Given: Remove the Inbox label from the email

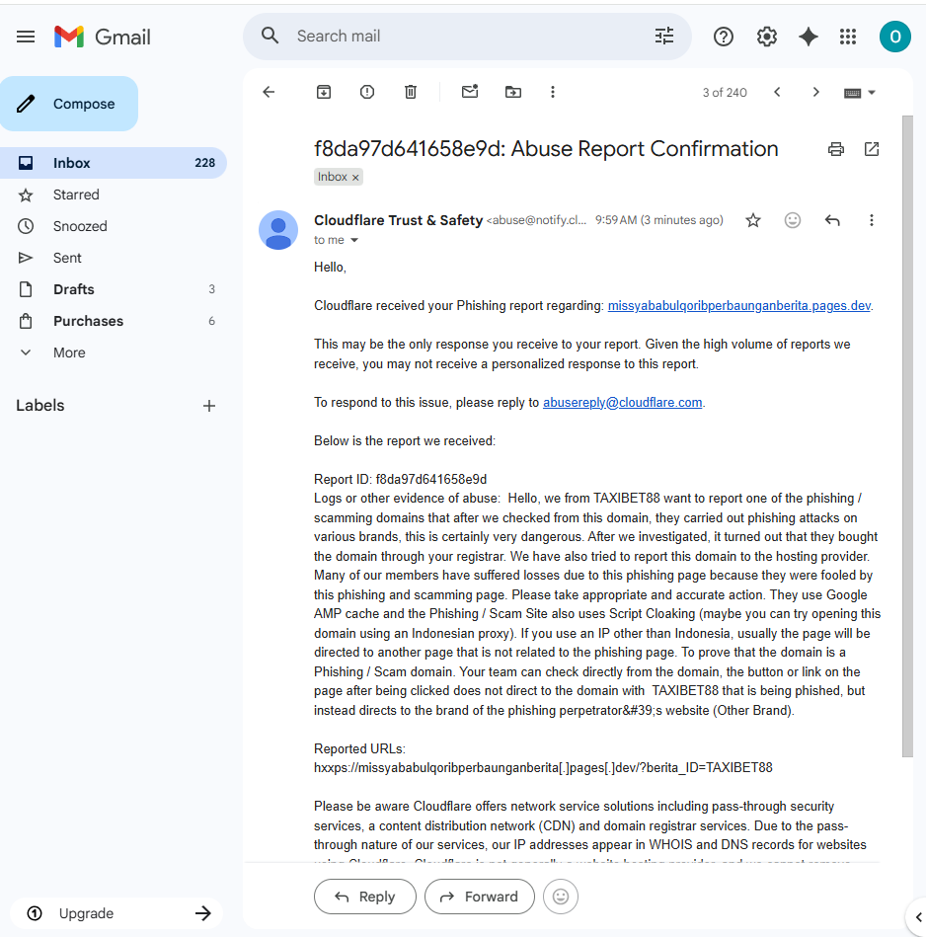Looking at the screenshot, I should 355,178.
